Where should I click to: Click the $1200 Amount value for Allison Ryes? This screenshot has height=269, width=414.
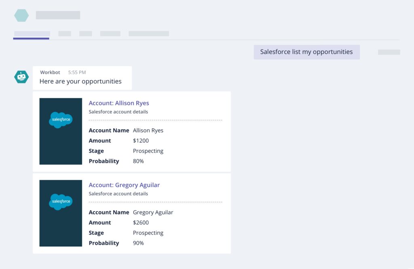click(x=141, y=140)
